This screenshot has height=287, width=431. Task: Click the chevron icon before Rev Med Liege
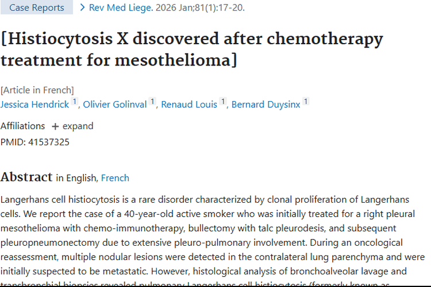(83, 7)
